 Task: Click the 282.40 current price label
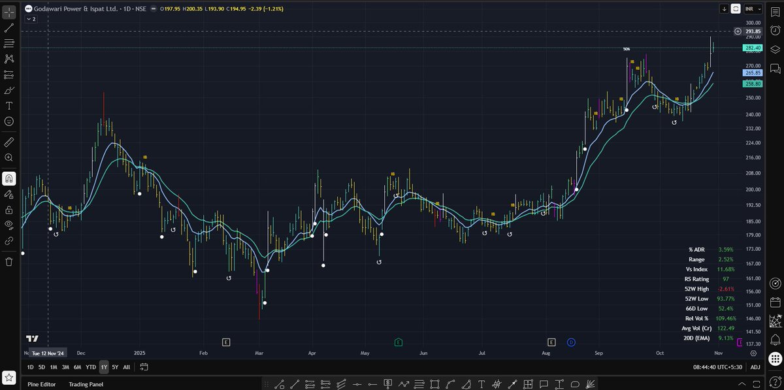pos(753,48)
